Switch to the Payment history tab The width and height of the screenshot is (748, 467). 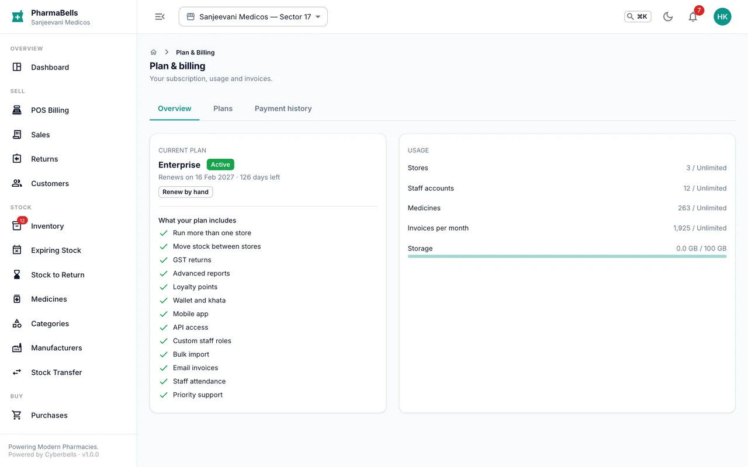coord(283,109)
